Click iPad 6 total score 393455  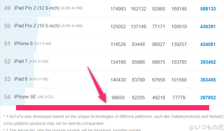click(208, 80)
